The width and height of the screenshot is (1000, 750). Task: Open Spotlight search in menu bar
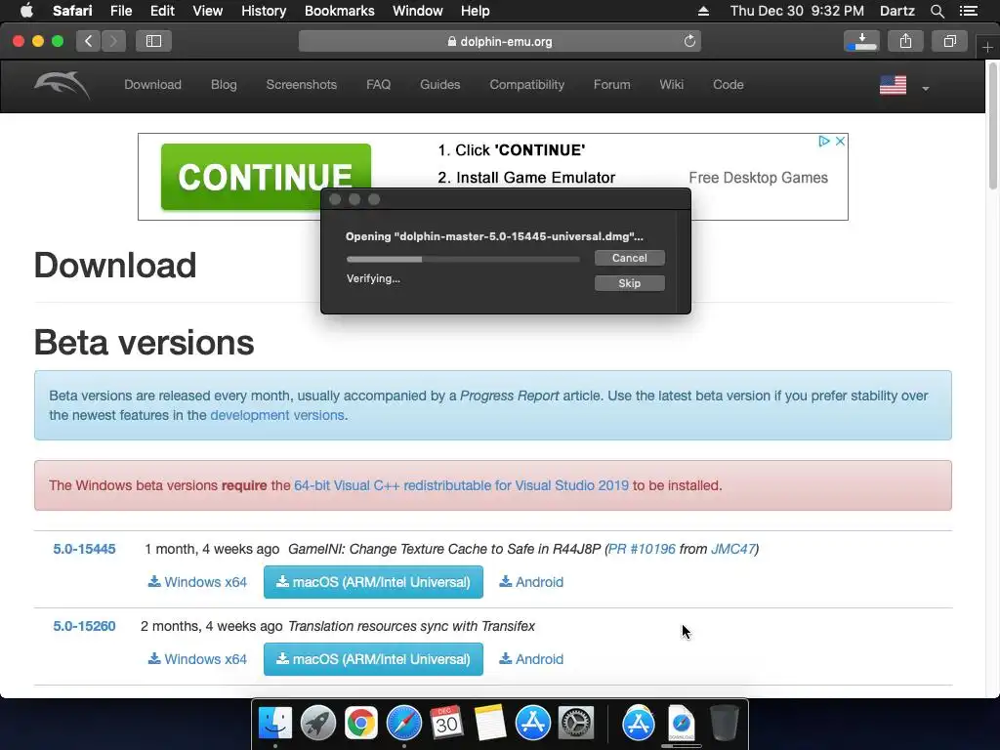[x=937, y=11]
